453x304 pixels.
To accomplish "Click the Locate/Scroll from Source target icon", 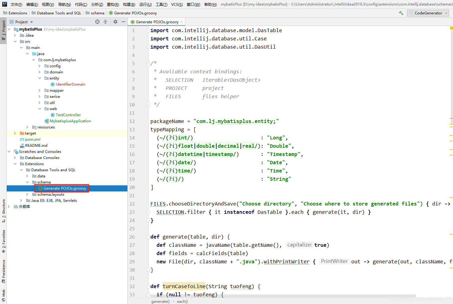I will click(97, 22).
